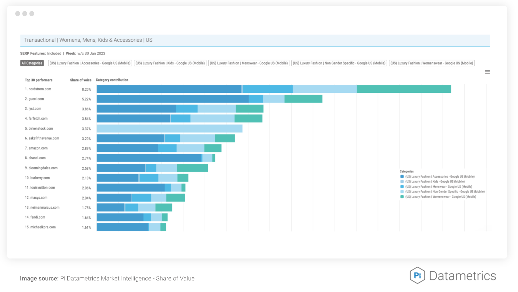Viewport: 518px width, 292px height.
Task: Click the week w/c 30 Jan 2023 text
Action: (86, 53)
